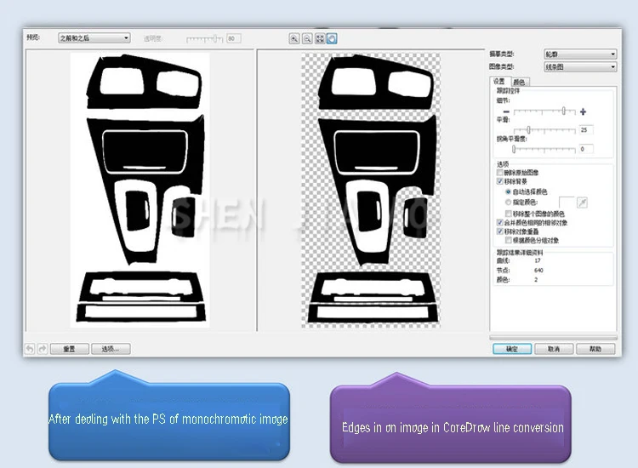Click the redo arrow icon
638x468 pixels.
pos(43,349)
